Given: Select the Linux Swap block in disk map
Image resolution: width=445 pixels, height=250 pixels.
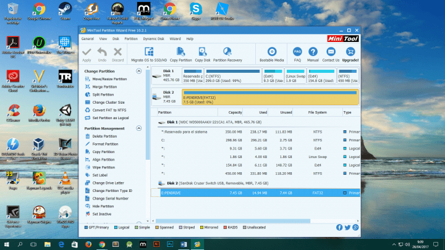Looking at the screenshot, I should [x=295, y=76].
